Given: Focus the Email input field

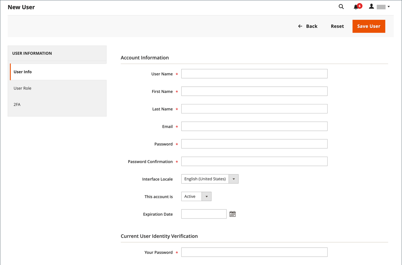Looking at the screenshot, I should pos(254,126).
